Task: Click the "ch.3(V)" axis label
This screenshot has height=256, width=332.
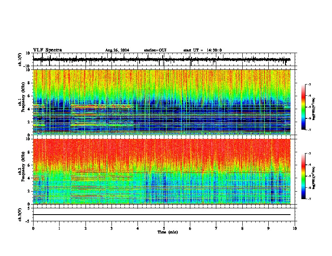Action: [x=20, y=215]
